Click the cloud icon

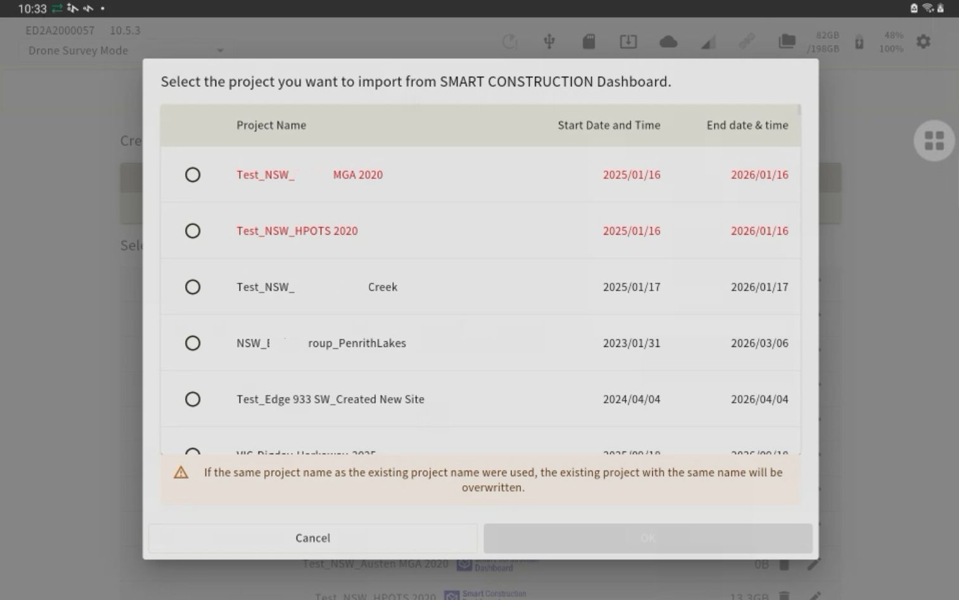(x=668, y=42)
